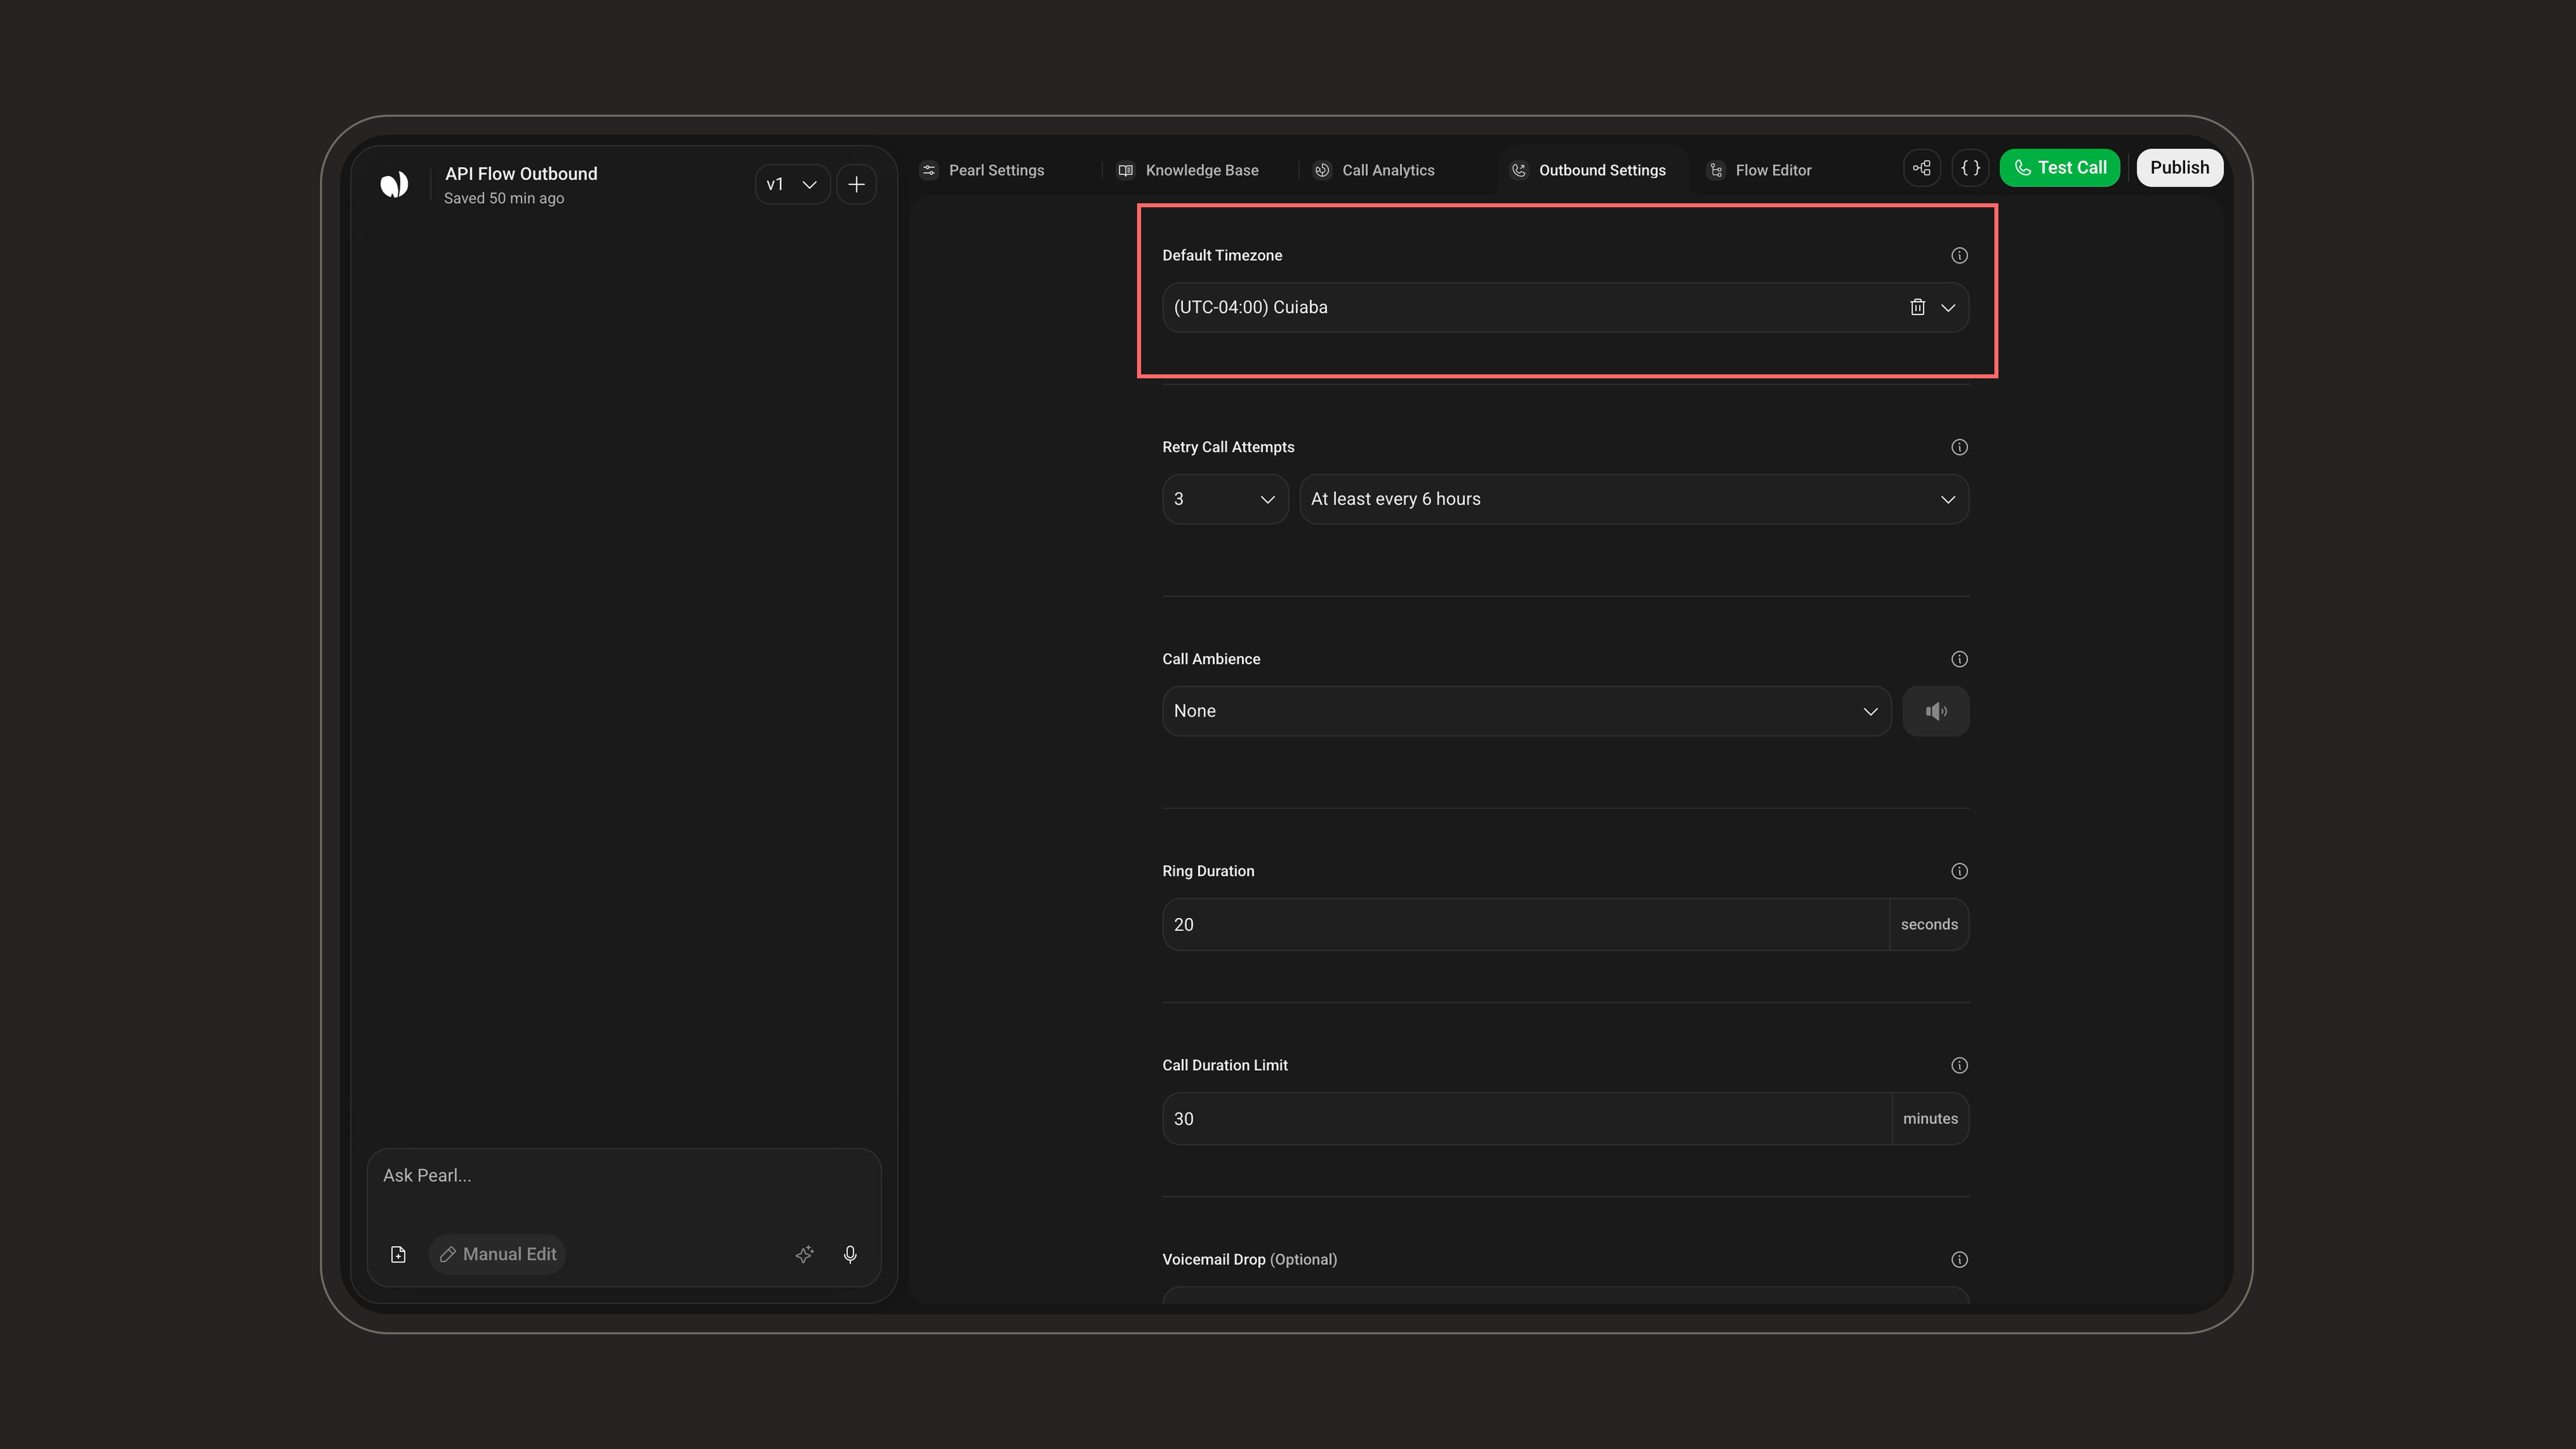View Call Ambience info icon
2576x1449 pixels.
(x=1959, y=659)
